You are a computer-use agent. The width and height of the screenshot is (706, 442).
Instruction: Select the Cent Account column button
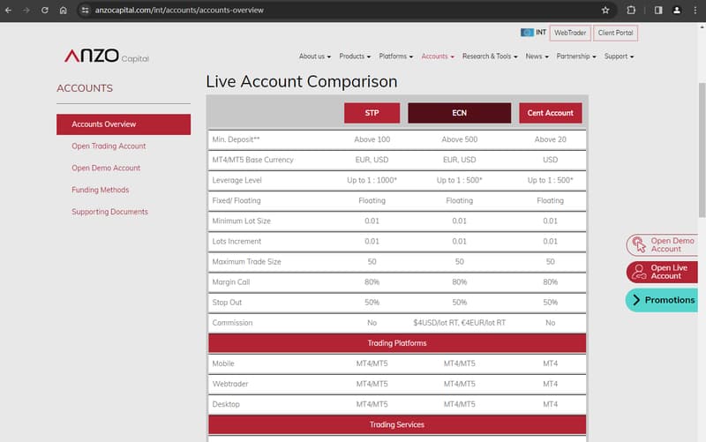coord(550,113)
